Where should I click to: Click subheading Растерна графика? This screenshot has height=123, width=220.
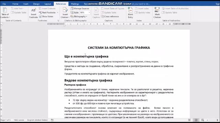point(75,85)
